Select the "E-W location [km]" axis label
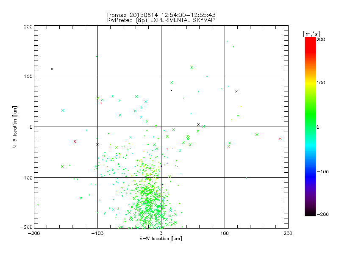339x254 pixels. pos(161,239)
